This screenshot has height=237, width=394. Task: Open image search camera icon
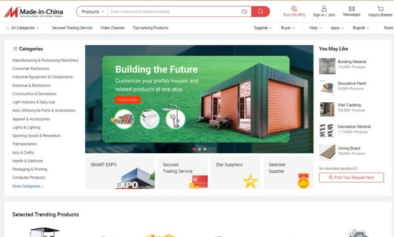[x=244, y=12]
